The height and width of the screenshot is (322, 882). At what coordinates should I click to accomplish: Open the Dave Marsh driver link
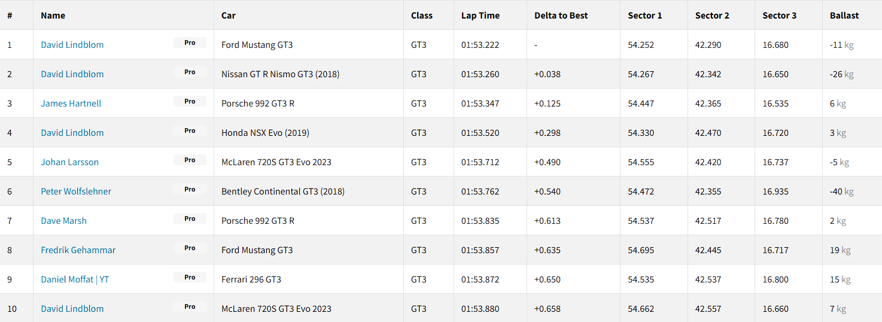click(64, 221)
